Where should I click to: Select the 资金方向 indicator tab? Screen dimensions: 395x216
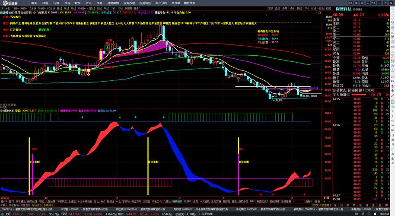(136, 201)
